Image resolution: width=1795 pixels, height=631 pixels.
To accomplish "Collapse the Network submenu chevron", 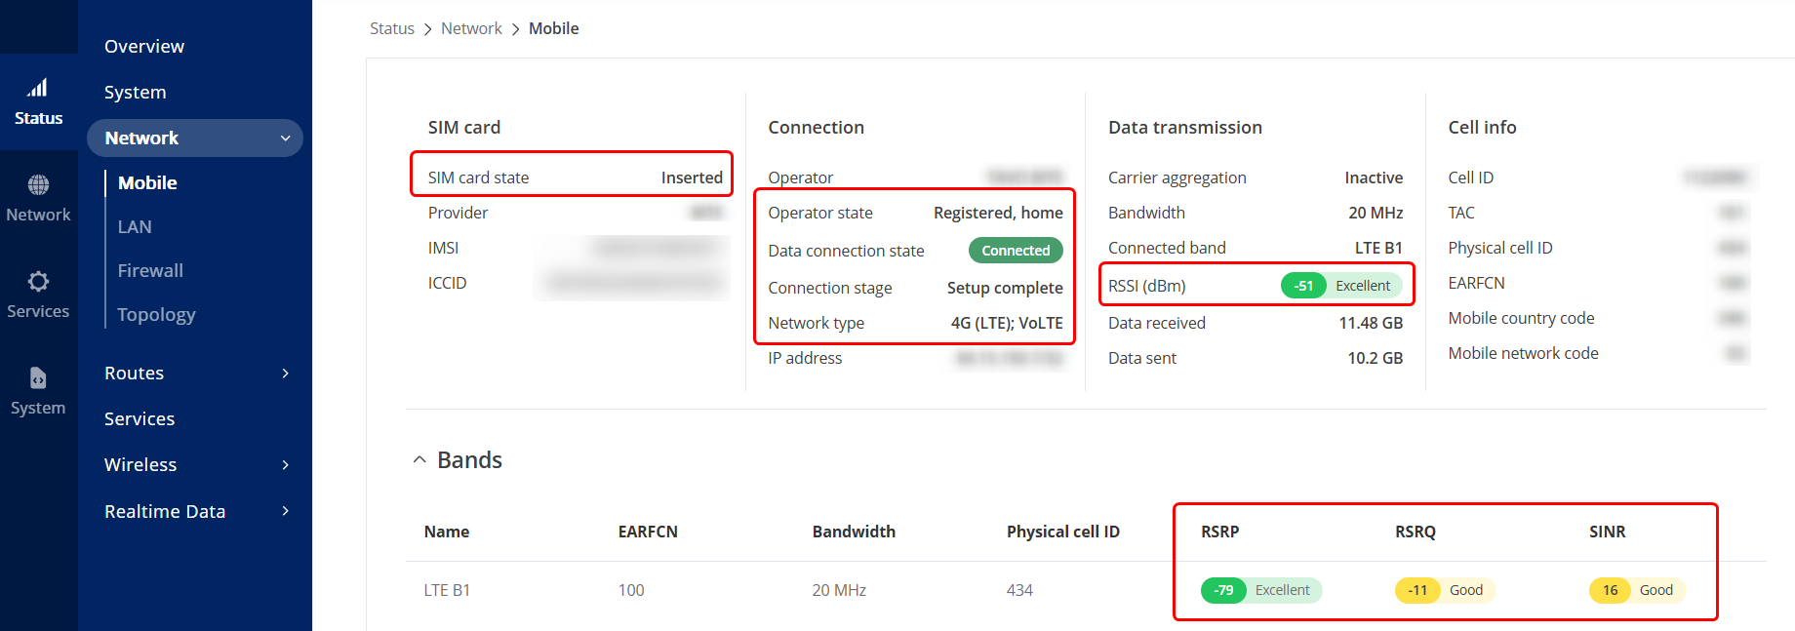I will (x=285, y=138).
